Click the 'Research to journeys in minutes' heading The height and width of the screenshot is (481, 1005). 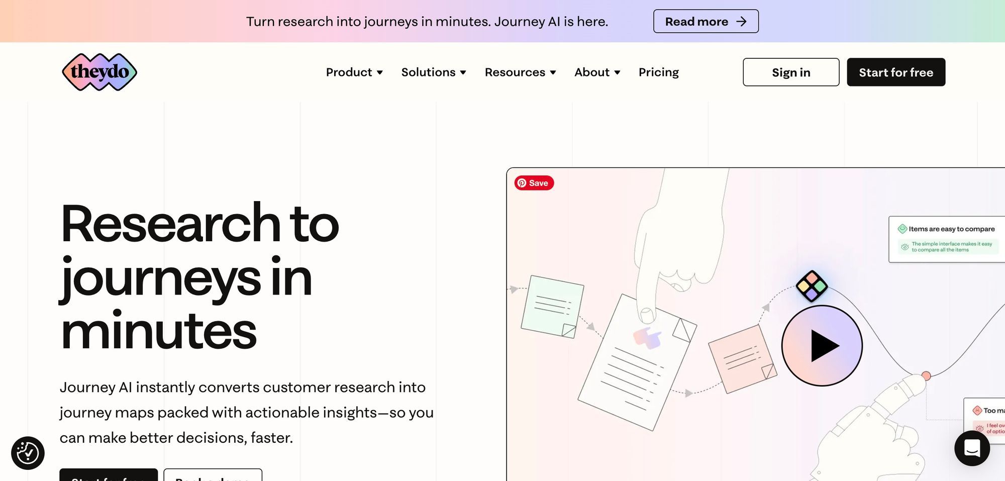click(x=199, y=277)
